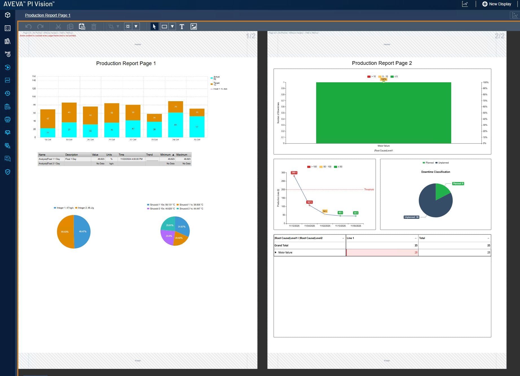Expand the Motor failure table row
The image size is (520, 376).
pyautogui.click(x=276, y=253)
